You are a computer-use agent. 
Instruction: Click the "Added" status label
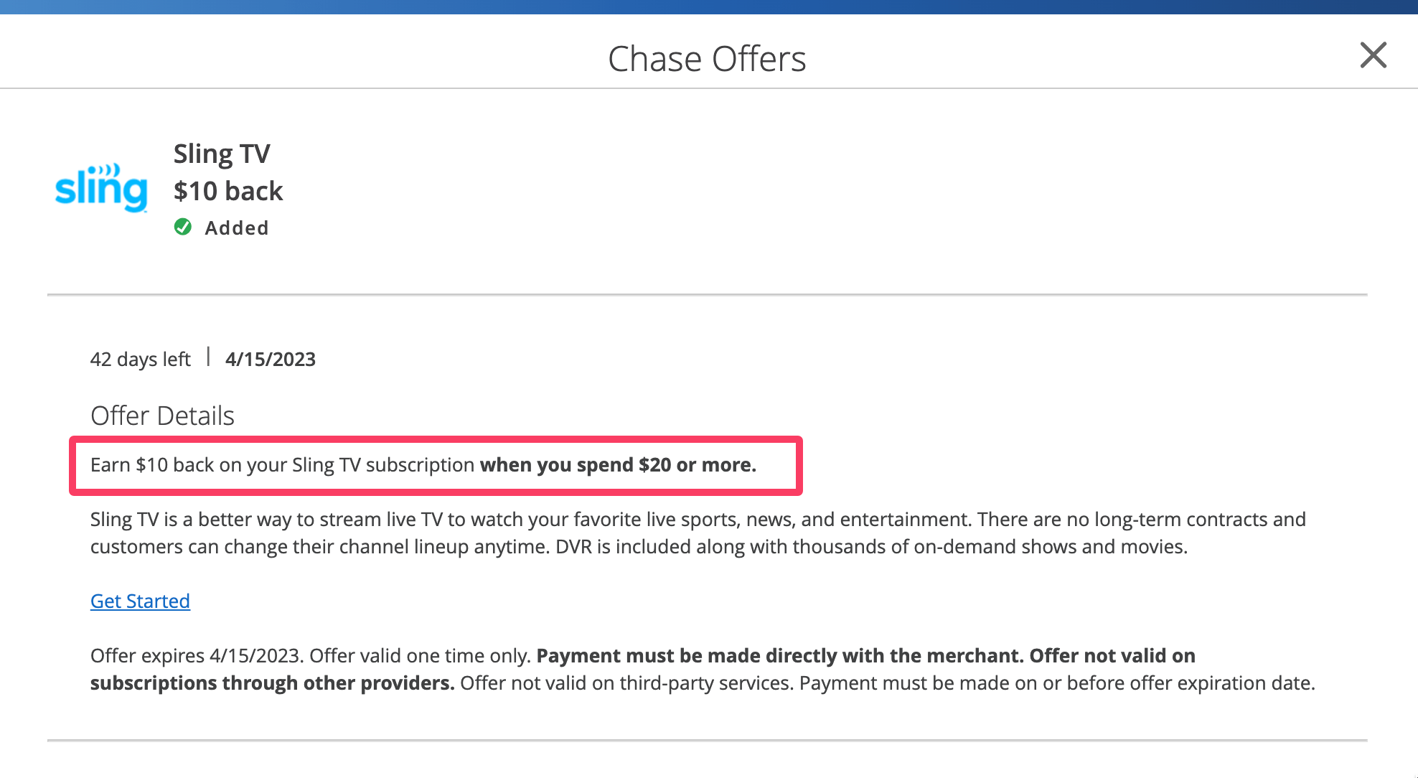(x=237, y=228)
